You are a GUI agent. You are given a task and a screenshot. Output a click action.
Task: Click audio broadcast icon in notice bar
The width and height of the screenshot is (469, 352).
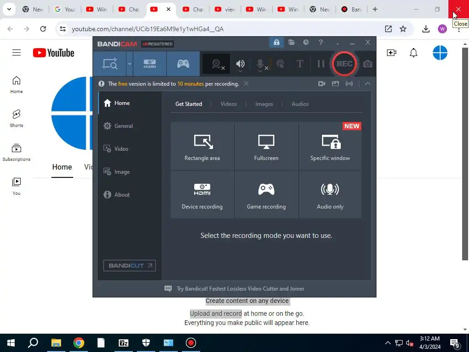coord(349,84)
